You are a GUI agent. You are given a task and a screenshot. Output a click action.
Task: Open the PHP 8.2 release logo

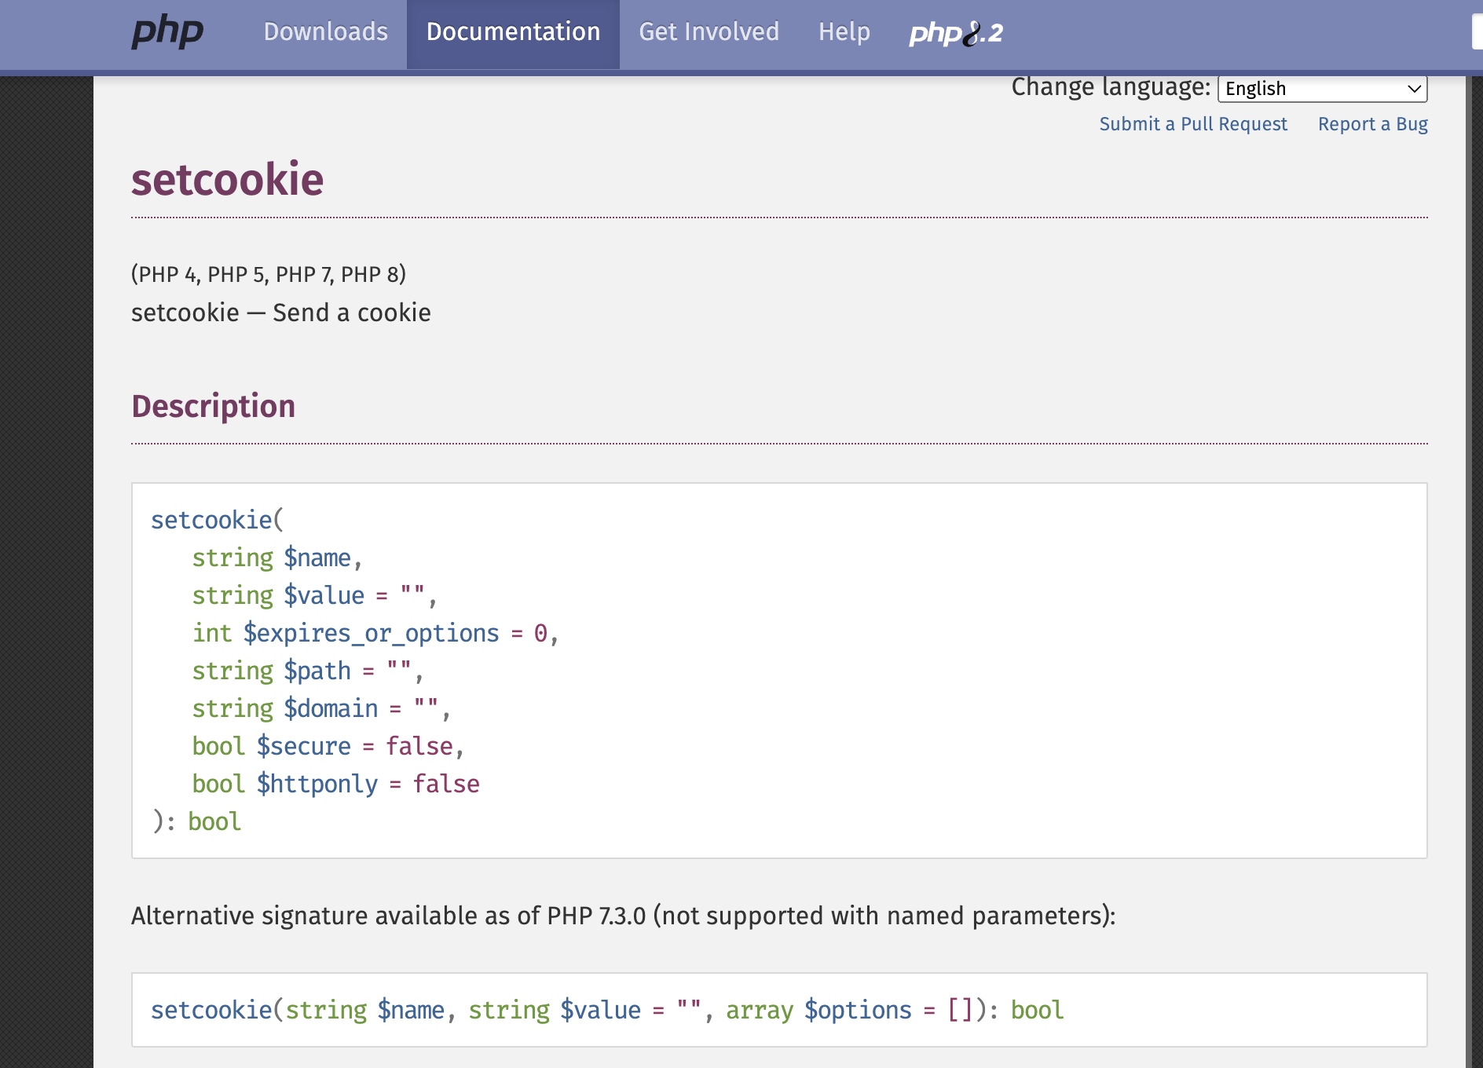click(956, 33)
